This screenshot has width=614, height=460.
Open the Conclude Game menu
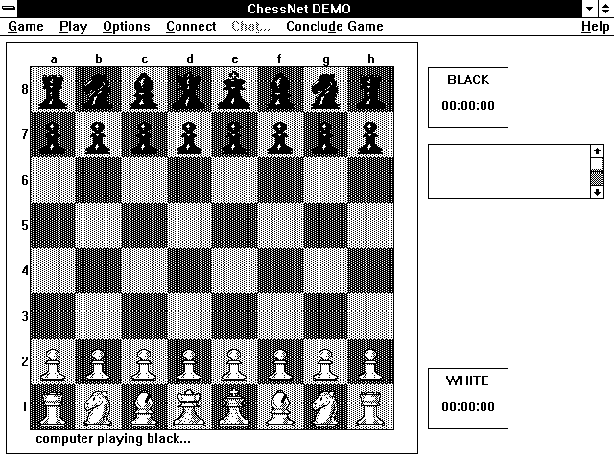point(335,27)
